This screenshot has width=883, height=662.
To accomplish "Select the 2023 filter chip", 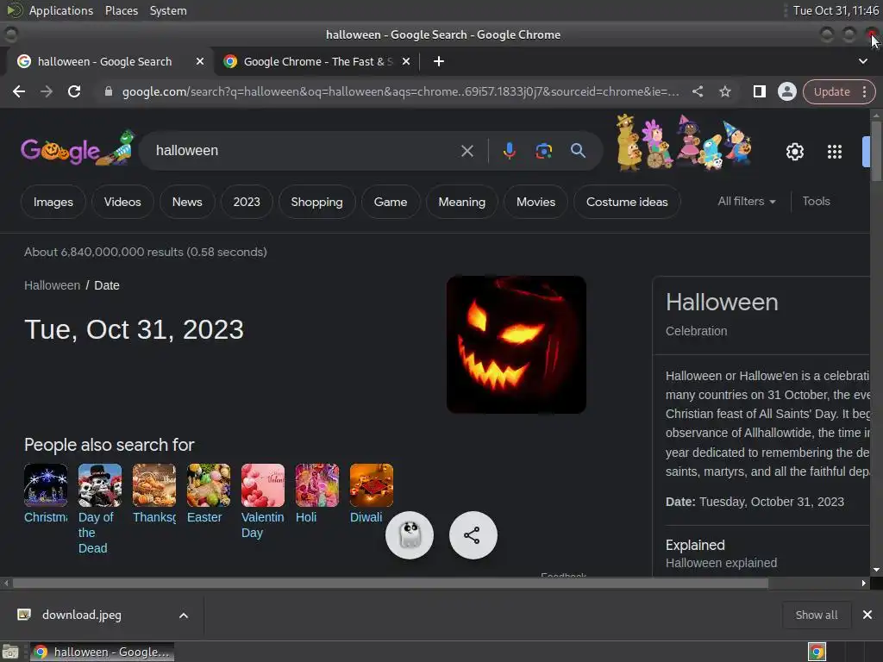I will 247,202.
